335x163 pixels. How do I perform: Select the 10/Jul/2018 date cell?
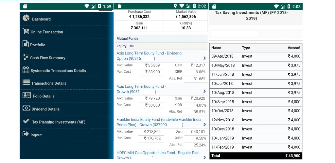point(222,84)
